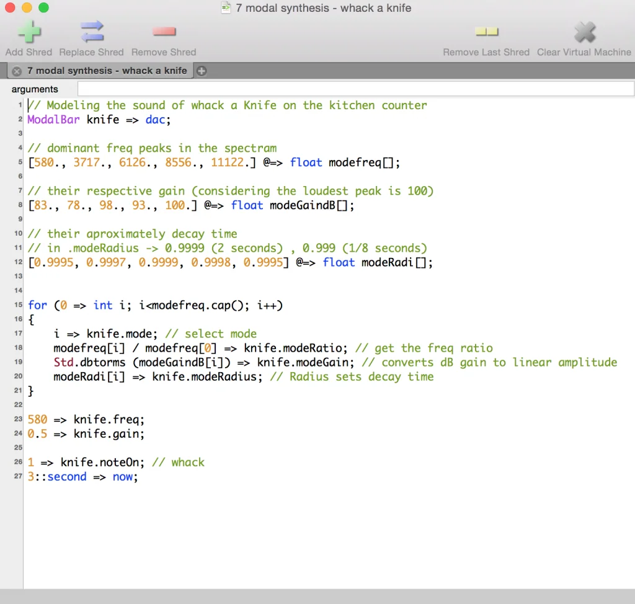Click the 'arguments' label
The image size is (635, 604).
click(x=35, y=89)
